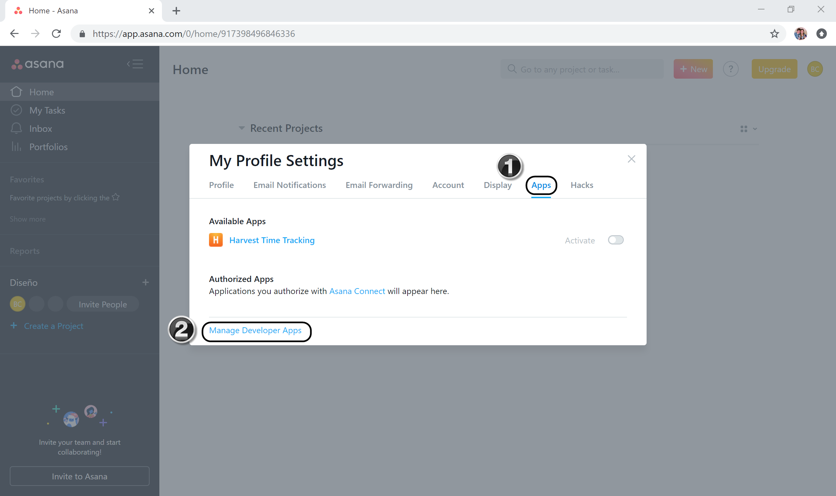The width and height of the screenshot is (836, 496).
Task: Click the browser update arrow icon
Action: [x=821, y=33]
